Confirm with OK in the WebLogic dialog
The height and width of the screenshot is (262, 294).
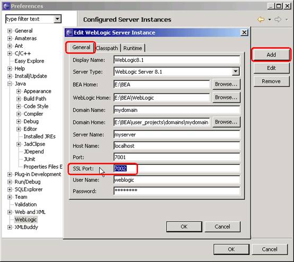(x=184, y=226)
